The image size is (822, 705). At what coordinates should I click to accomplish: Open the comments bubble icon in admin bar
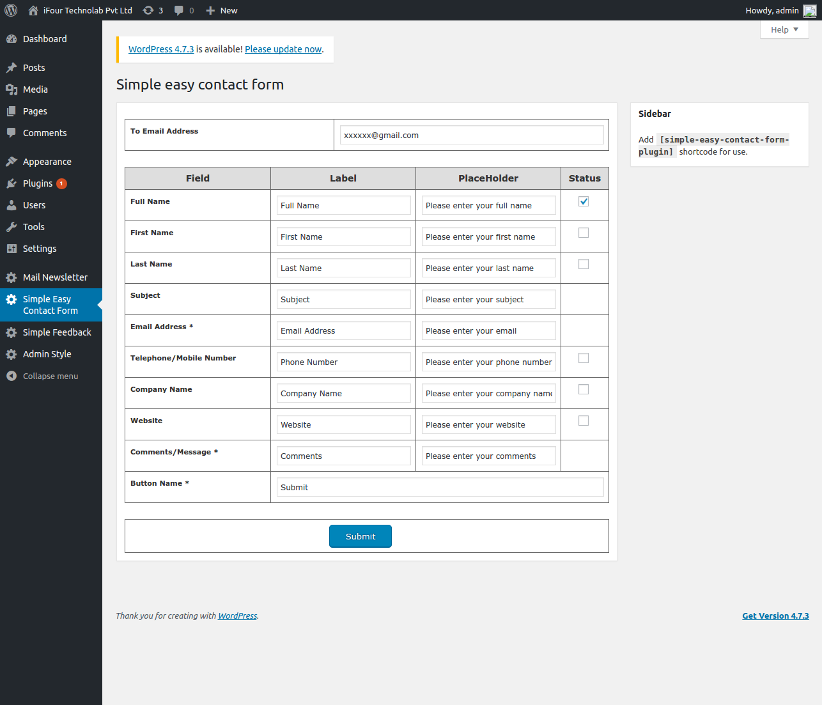click(x=179, y=10)
